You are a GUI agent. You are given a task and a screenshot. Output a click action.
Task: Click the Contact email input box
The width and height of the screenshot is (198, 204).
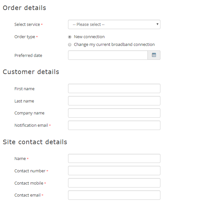point(114,195)
